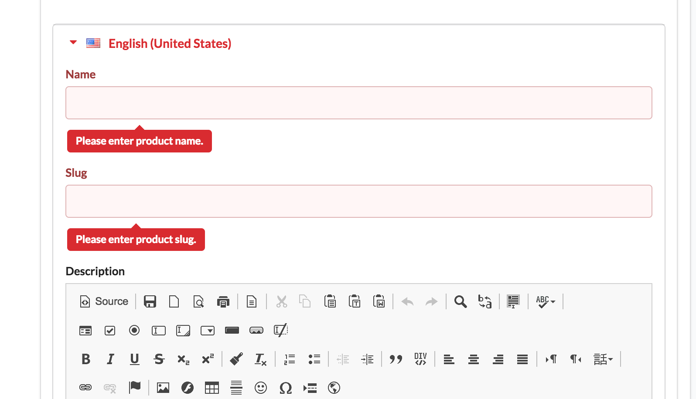Viewport: 696px width, 399px height.
Task: Justify text alignment
Action: [x=522, y=359]
